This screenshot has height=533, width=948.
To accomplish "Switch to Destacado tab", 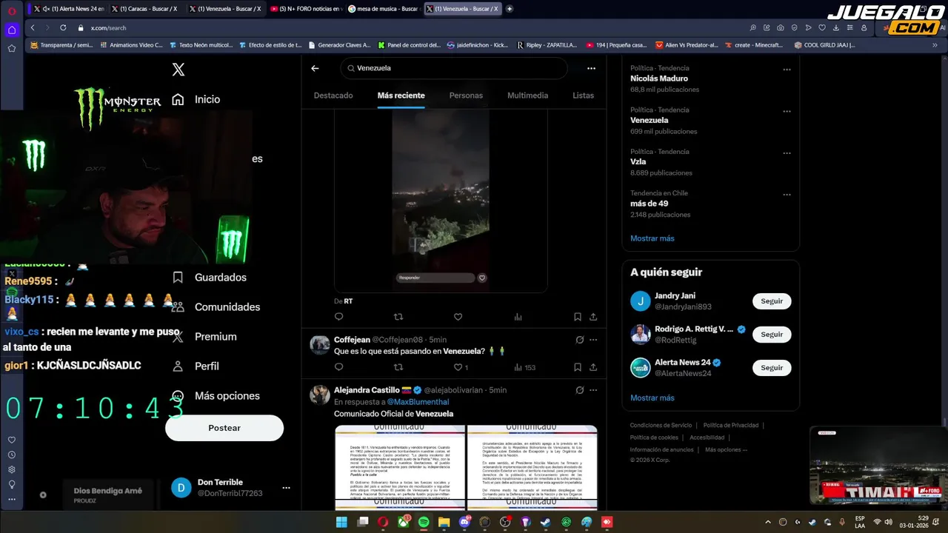I will (333, 95).
